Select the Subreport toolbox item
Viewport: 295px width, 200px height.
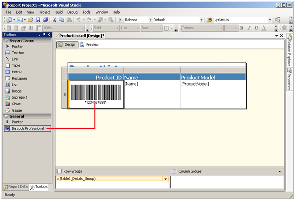point(19,97)
